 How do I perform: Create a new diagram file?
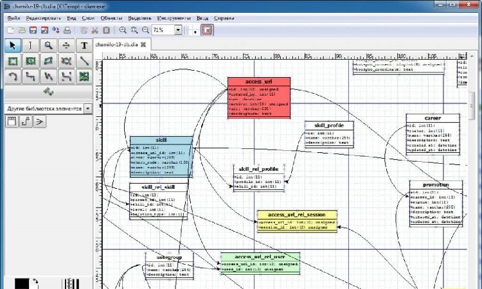(10, 30)
